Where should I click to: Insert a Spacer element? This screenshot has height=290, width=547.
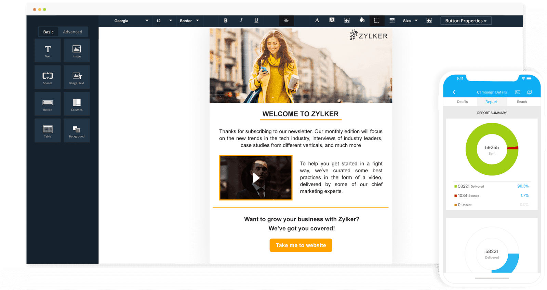tap(48, 77)
